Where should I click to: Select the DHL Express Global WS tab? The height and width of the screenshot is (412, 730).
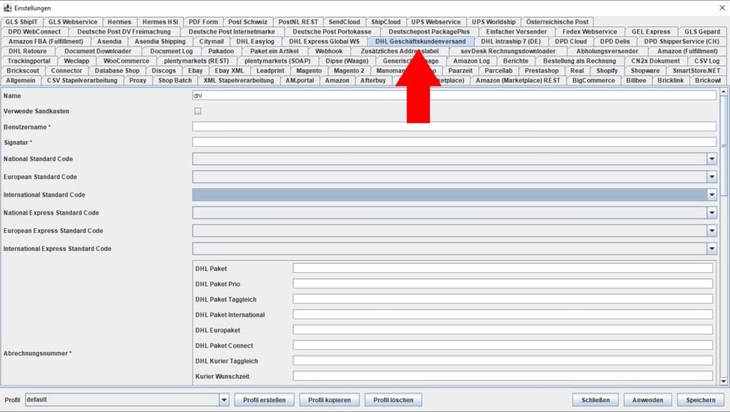[324, 41]
